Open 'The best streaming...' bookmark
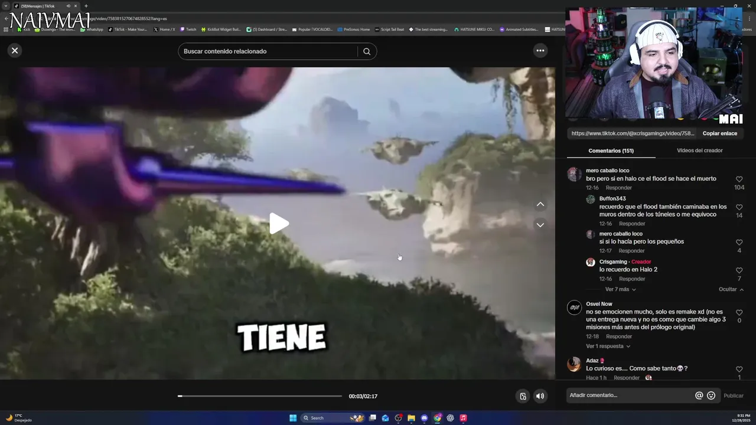756x425 pixels. pyautogui.click(x=428, y=29)
